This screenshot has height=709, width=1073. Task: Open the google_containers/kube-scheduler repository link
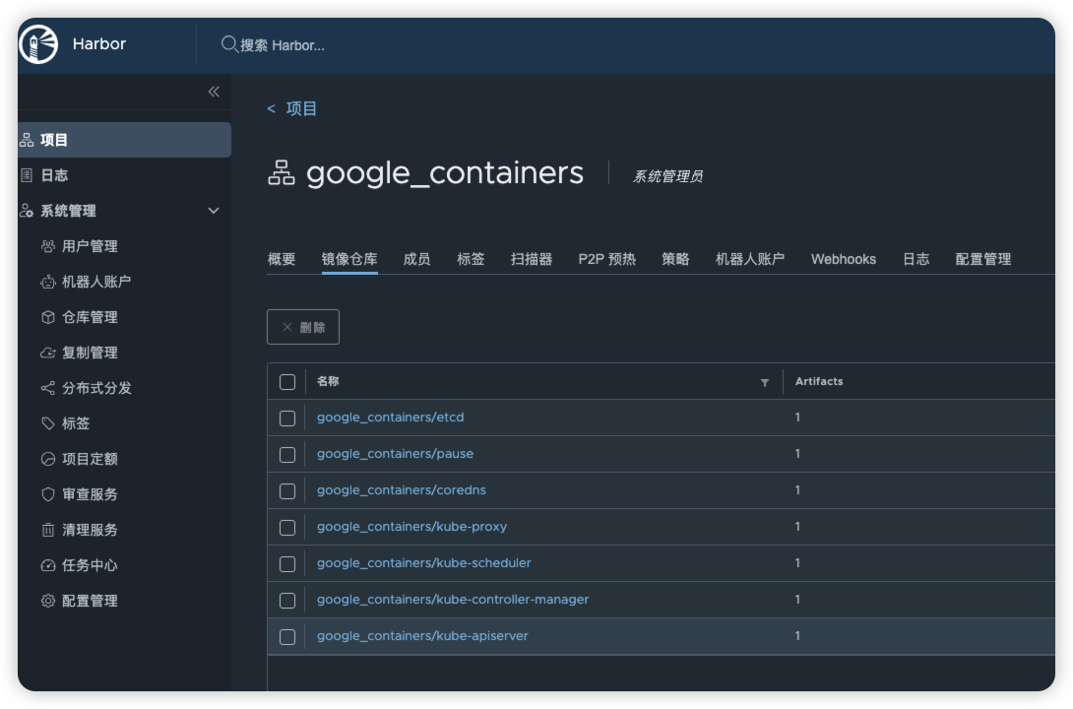(x=423, y=563)
